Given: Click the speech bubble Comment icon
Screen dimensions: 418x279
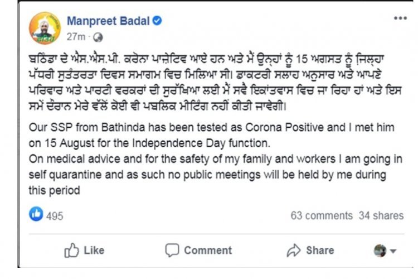Looking at the screenshot, I should [x=172, y=250].
